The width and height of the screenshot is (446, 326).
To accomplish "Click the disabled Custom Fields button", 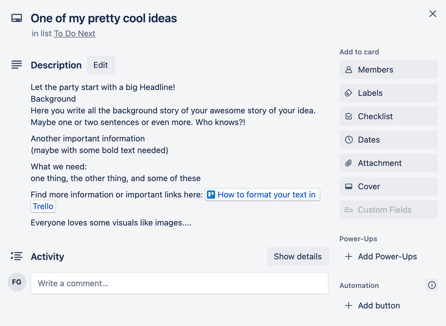I will 388,210.
